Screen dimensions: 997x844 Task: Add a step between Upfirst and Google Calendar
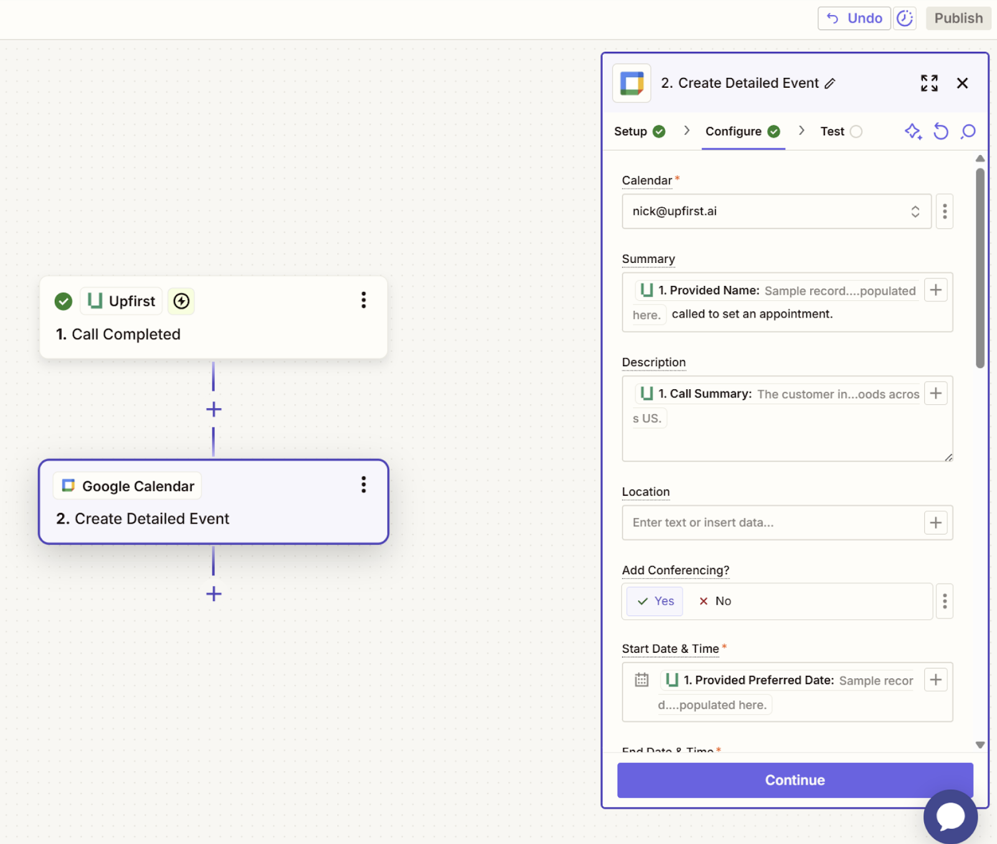click(214, 409)
